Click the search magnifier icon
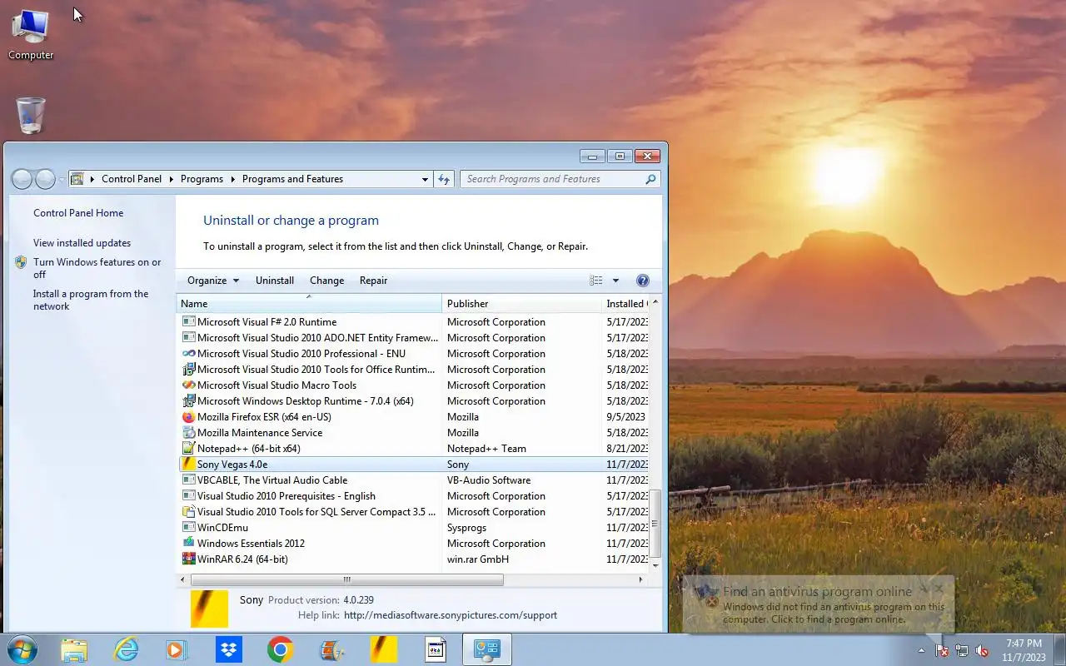Screen dimensions: 1066x666 click(650, 179)
